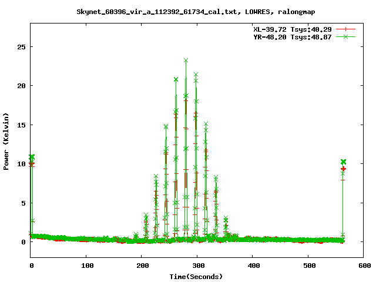
Task: Click the red XL legend line sample
Action: [x=345, y=29]
